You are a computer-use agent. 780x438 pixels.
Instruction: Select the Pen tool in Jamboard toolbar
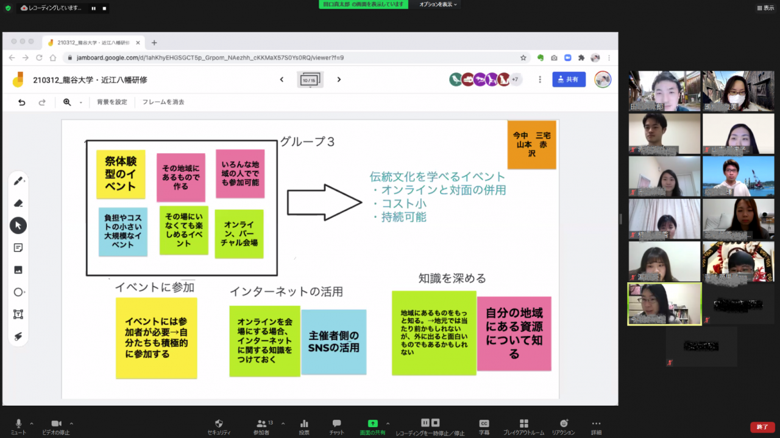[x=18, y=181]
